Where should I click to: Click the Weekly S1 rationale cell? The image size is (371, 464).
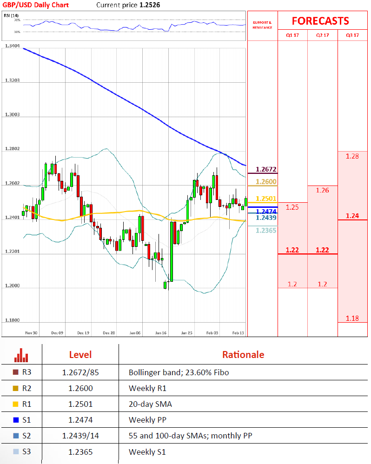click(147, 452)
